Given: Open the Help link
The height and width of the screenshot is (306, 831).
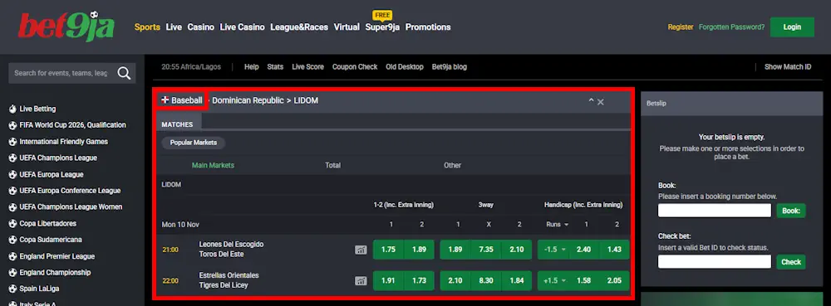Looking at the screenshot, I should [252, 67].
